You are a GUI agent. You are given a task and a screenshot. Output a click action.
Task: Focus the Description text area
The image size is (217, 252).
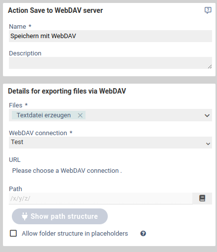(x=110, y=63)
